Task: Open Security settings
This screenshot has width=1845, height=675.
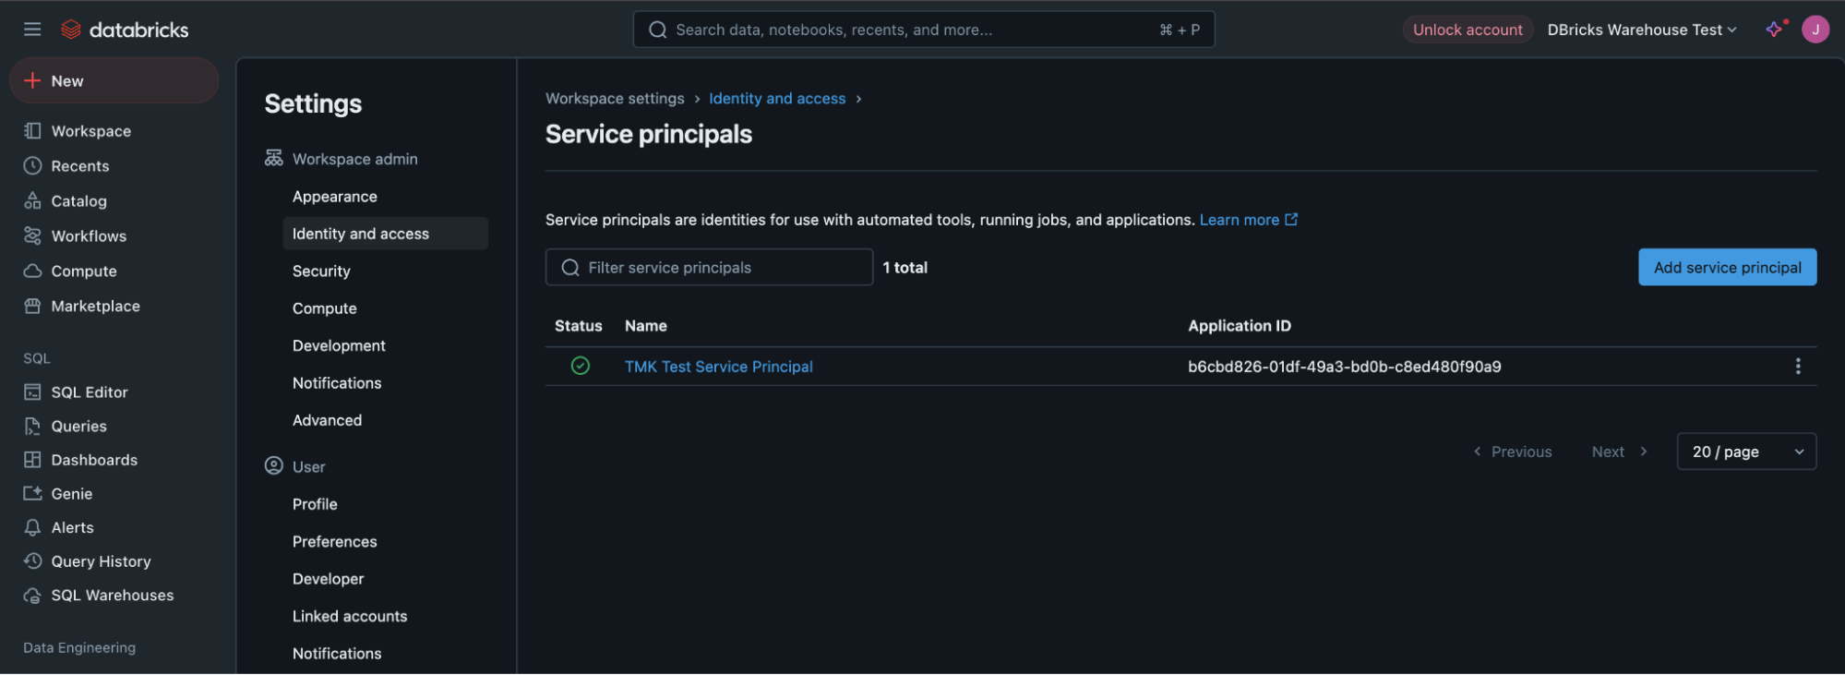Action: coord(321,271)
